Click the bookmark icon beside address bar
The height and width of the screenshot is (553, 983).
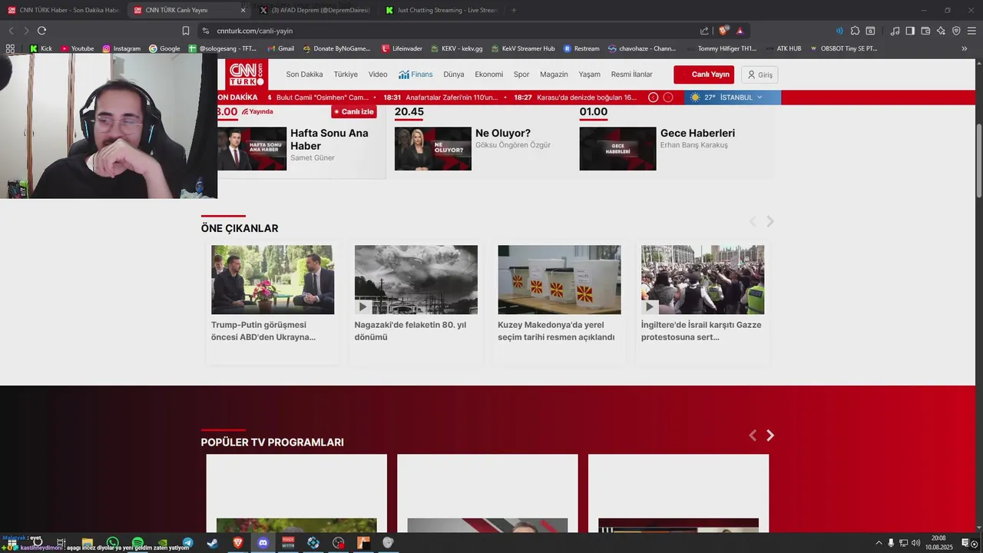(186, 31)
